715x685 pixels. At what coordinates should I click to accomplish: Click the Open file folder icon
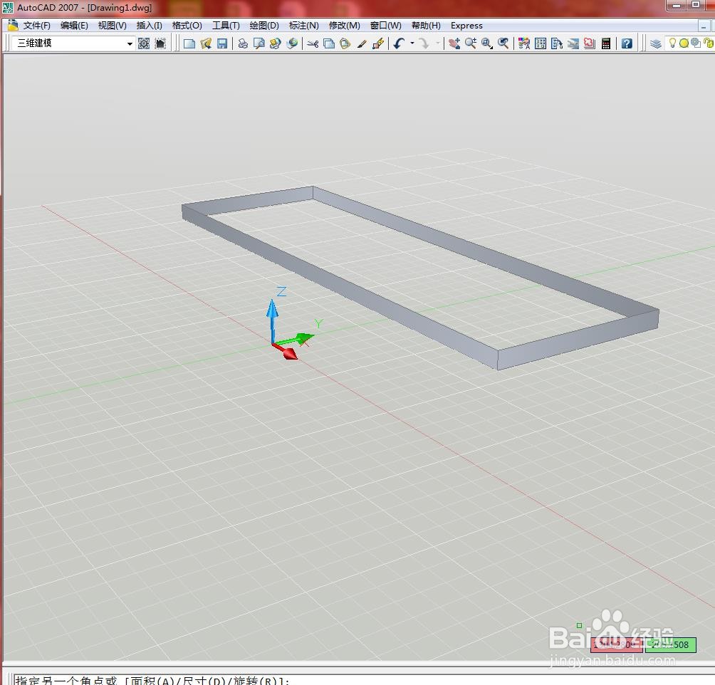(x=206, y=43)
